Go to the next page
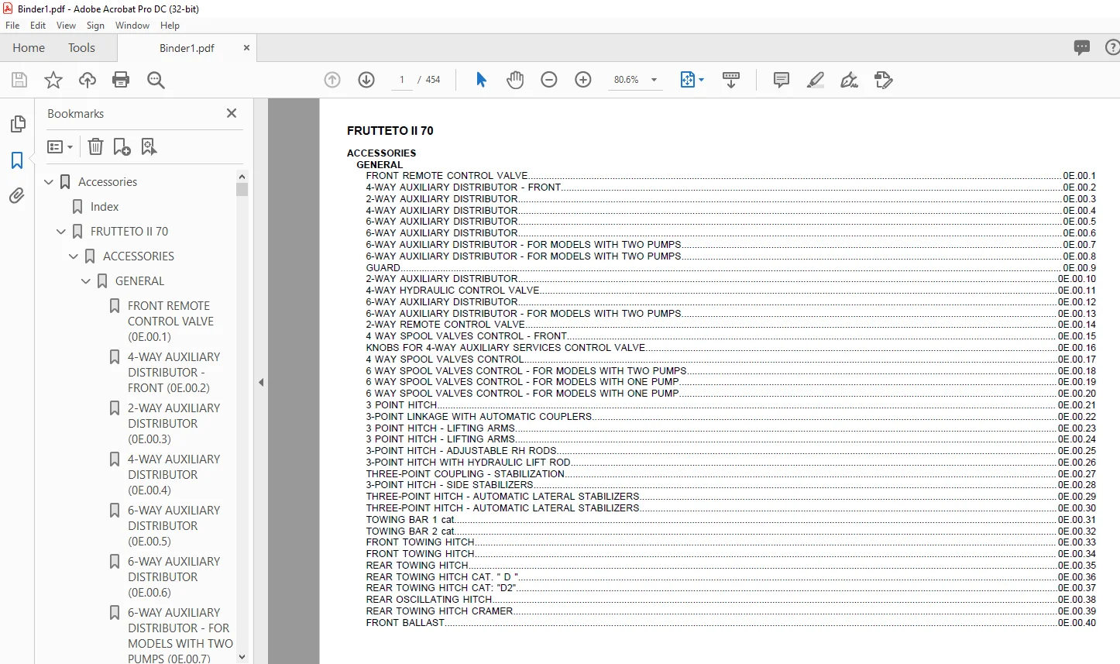This screenshot has height=664, width=1120. pos(366,80)
